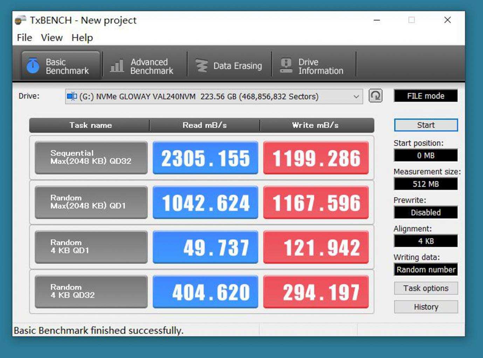483x358 pixels.
Task: Click the write result 1167.596
Action: (316, 203)
